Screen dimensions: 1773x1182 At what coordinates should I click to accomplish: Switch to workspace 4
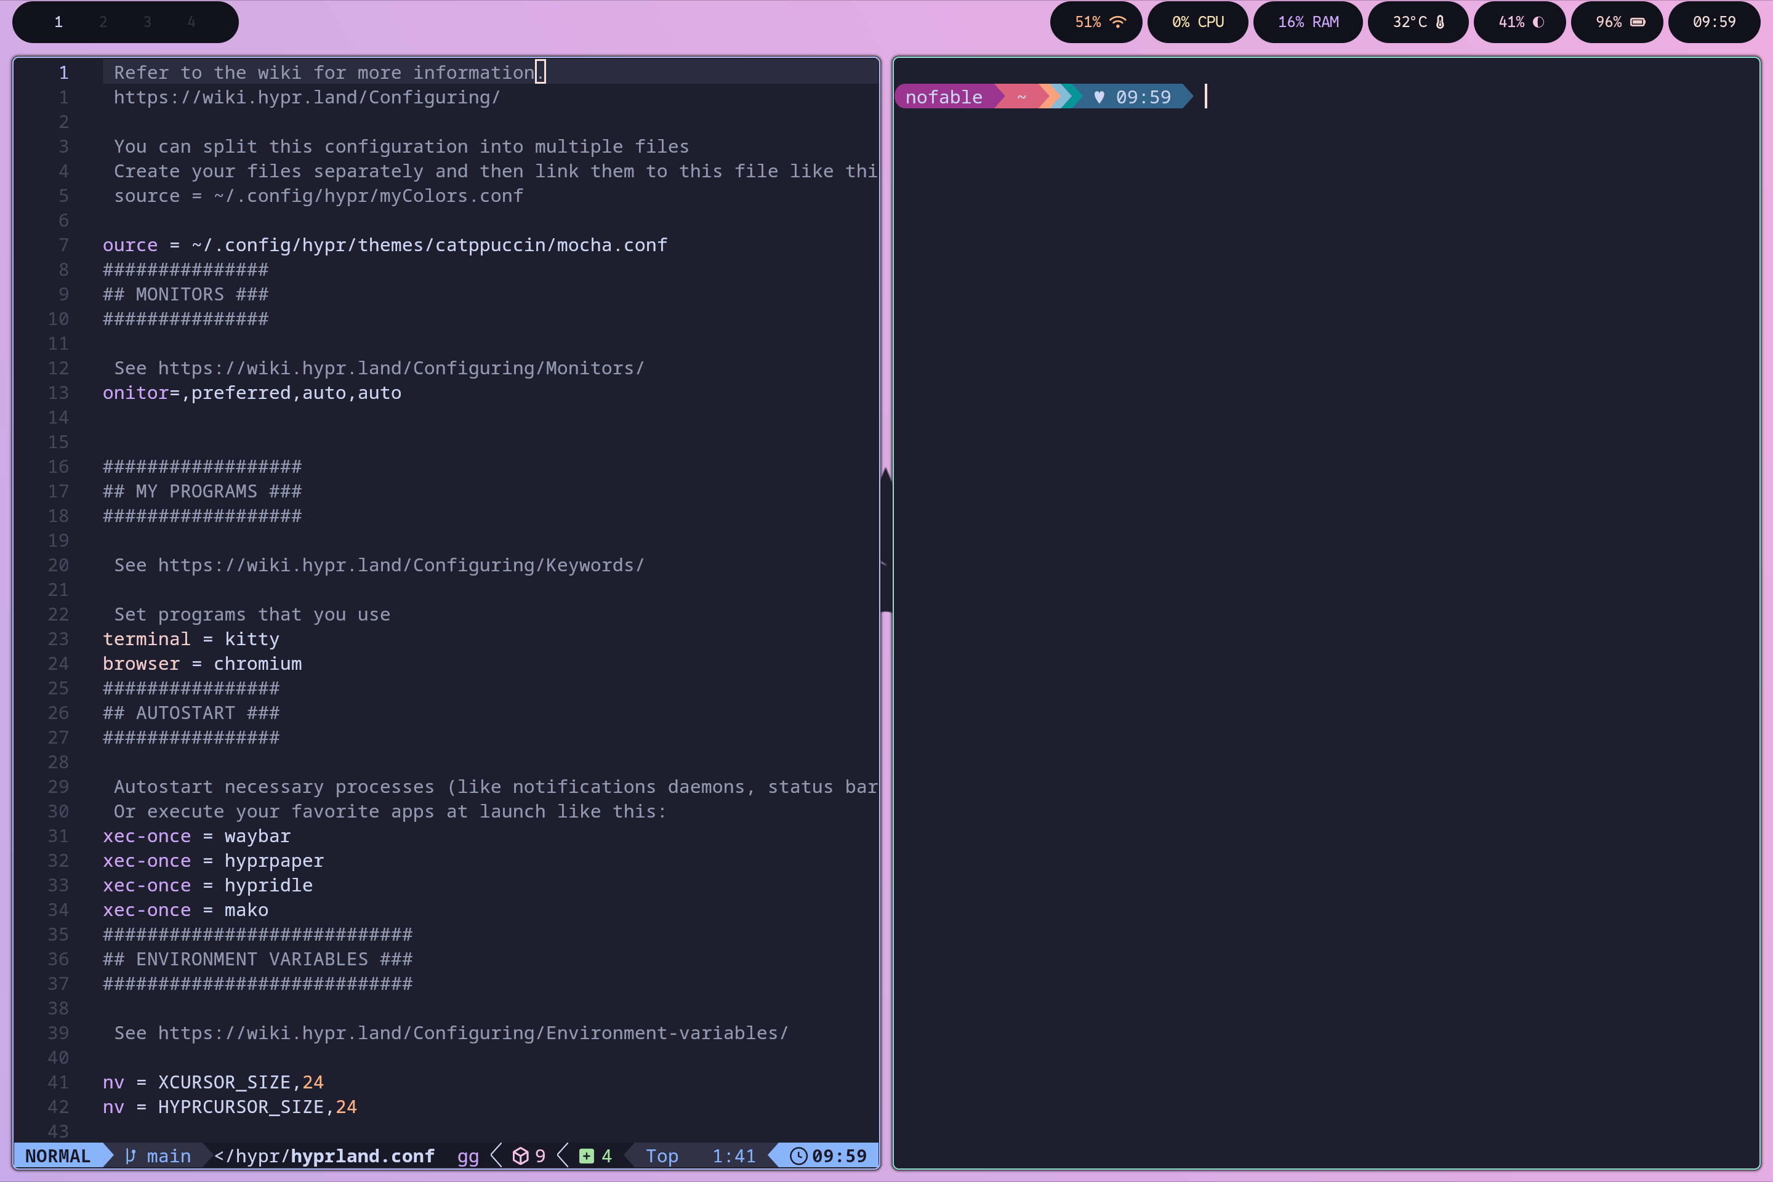click(191, 22)
